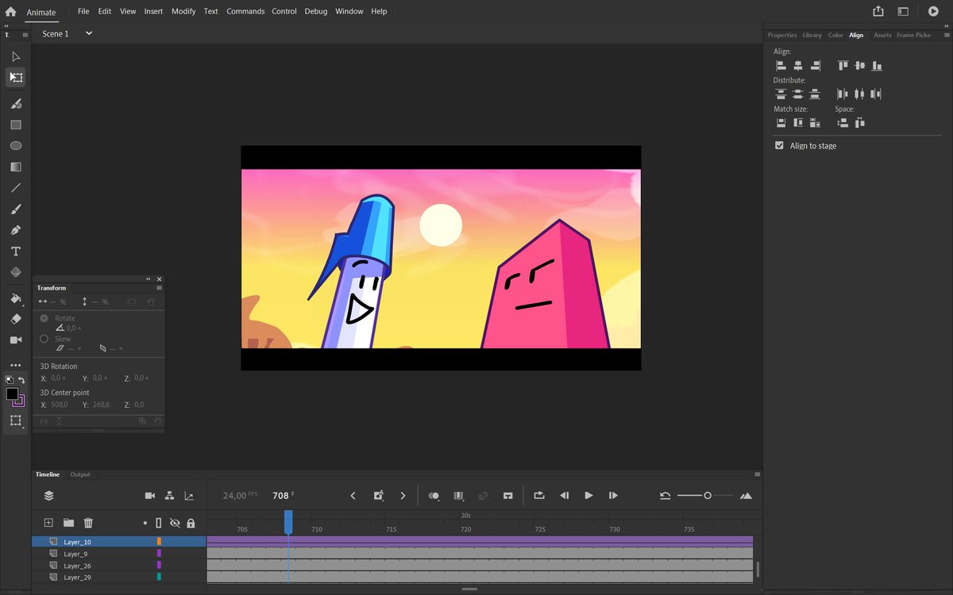Open Transform panel options menu

[x=159, y=288]
